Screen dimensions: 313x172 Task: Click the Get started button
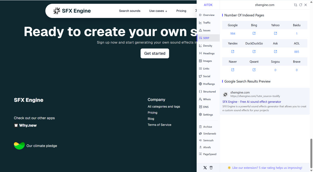pyautogui.click(x=155, y=54)
